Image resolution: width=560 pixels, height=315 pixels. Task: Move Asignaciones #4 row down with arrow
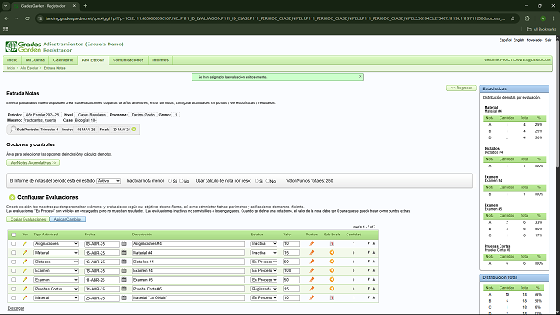(x=368, y=243)
